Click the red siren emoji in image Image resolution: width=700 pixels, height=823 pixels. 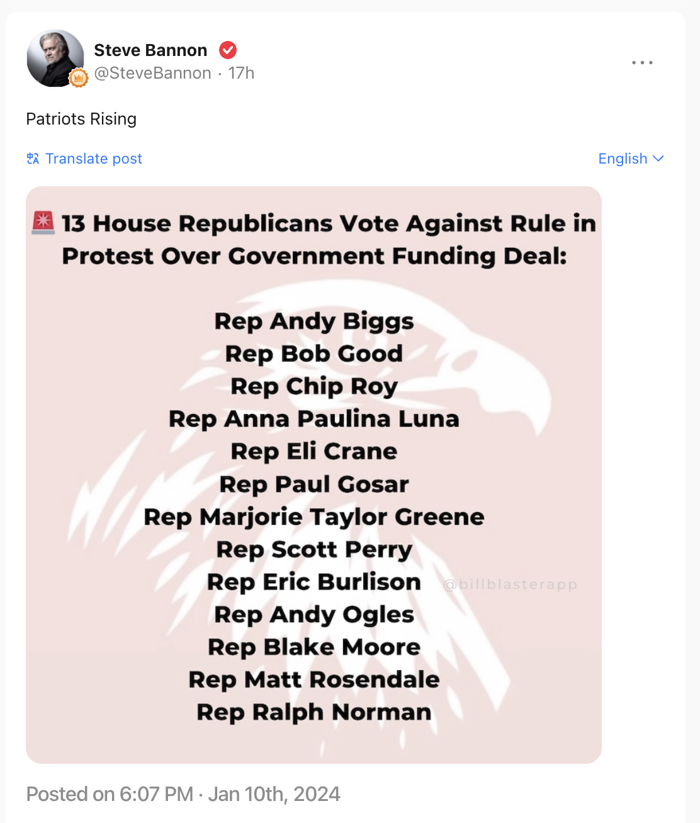pyautogui.click(x=43, y=223)
